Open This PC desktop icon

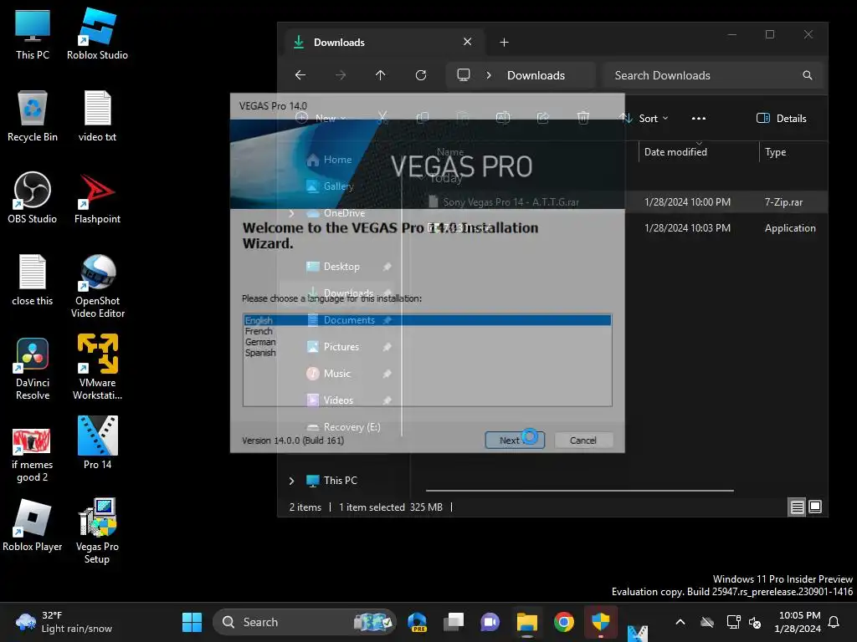[x=33, y=34]
